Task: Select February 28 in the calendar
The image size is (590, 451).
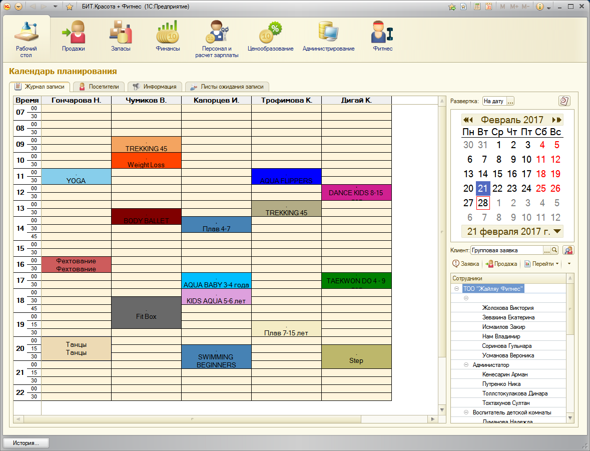Action: coord(483,203)
